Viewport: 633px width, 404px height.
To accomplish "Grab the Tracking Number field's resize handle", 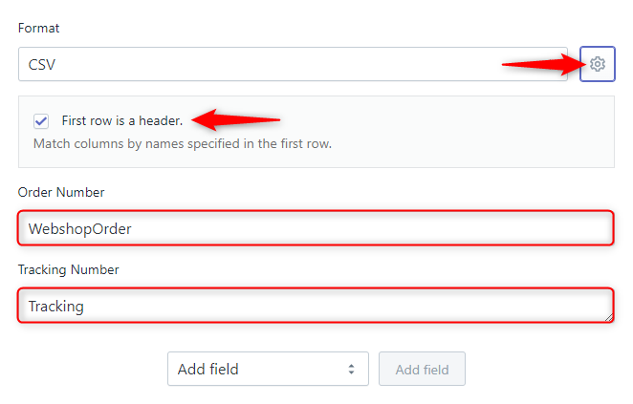I will click(x=608, y=316).
